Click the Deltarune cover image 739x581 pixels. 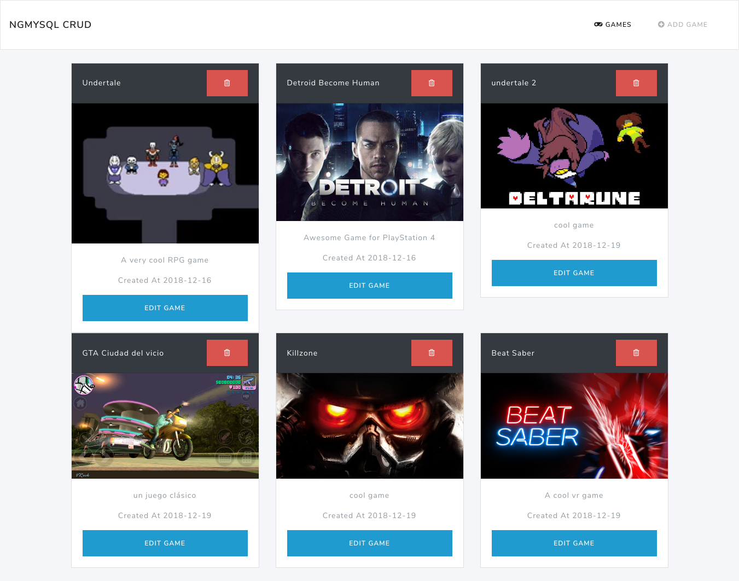574,156
